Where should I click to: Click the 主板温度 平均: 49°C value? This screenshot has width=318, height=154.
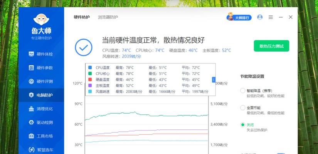coord(191,85)
